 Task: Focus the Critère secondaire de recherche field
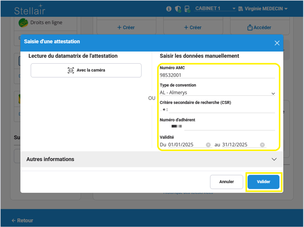[217, 109]
